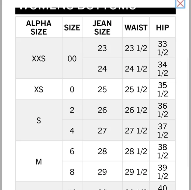Click jean size 24 cell

[x=102, y=68]
